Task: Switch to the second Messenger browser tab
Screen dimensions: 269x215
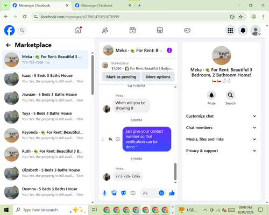Action: point(103,5)
